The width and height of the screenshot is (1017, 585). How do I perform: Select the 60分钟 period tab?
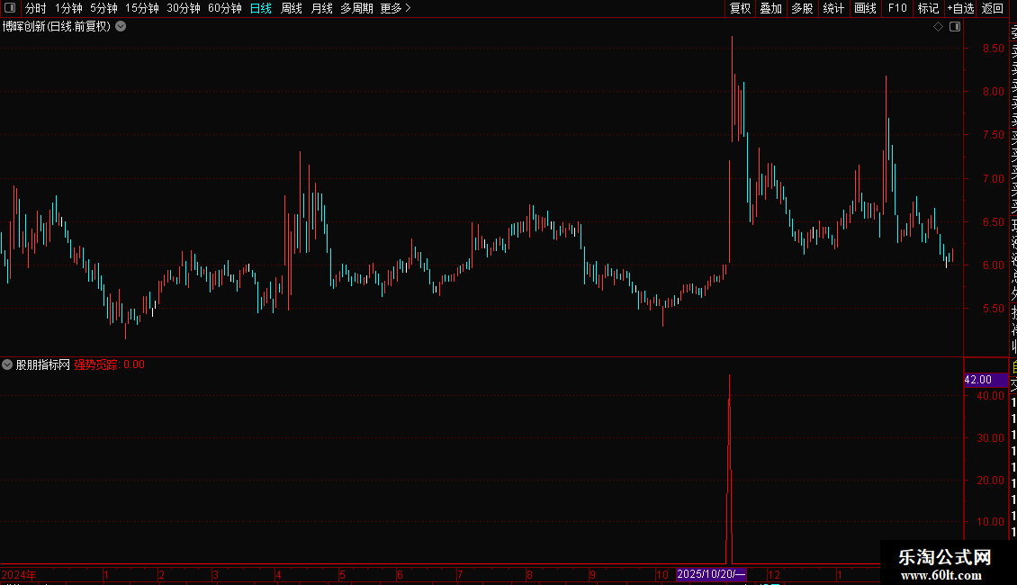pos(224,8)
